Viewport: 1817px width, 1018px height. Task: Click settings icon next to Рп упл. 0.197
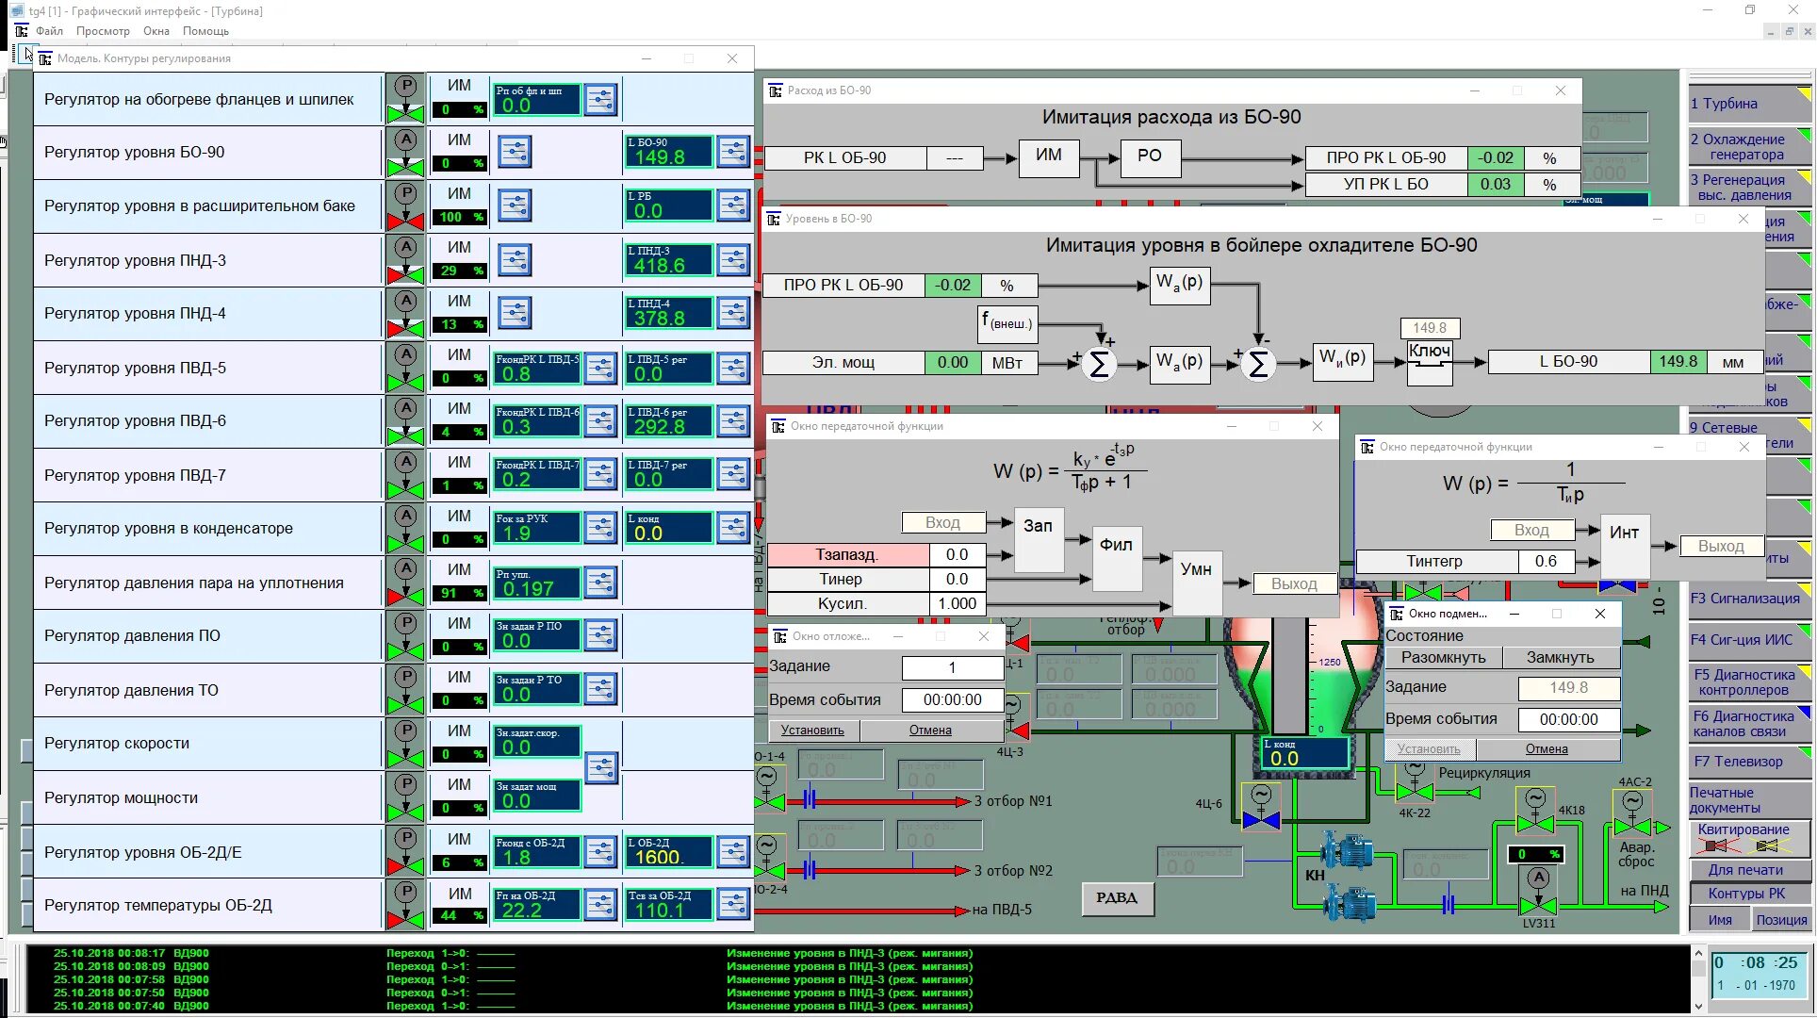click(x=600, y=583)
